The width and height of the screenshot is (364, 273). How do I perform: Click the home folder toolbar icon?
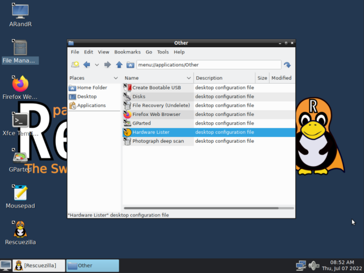click(x=130, y=64)
